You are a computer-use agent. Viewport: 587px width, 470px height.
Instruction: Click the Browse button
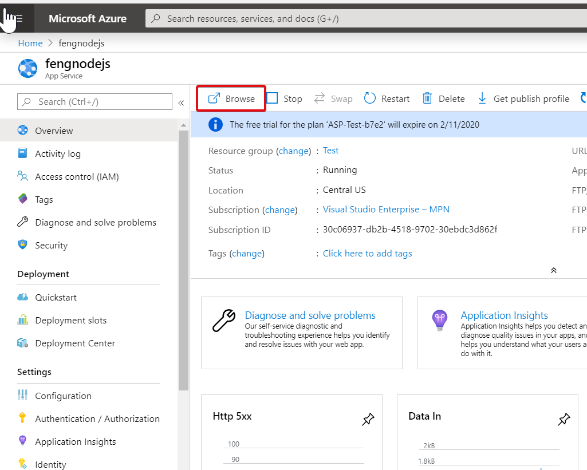pyautogui.click(x=231, y=98)
